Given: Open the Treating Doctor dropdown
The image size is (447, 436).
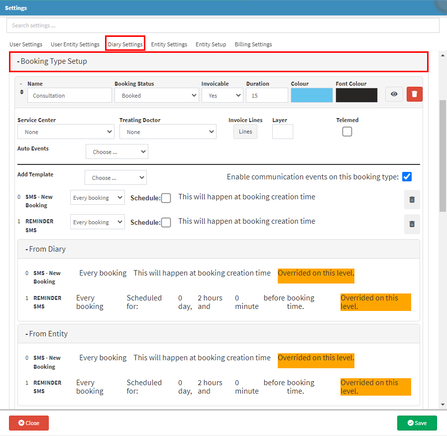Looking at the screenshot, I should [168, 132].
